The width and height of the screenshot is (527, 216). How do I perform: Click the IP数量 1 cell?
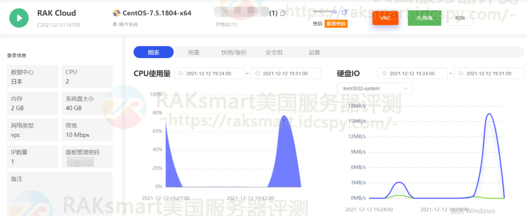pyautogui.click(x=32, y=156)
